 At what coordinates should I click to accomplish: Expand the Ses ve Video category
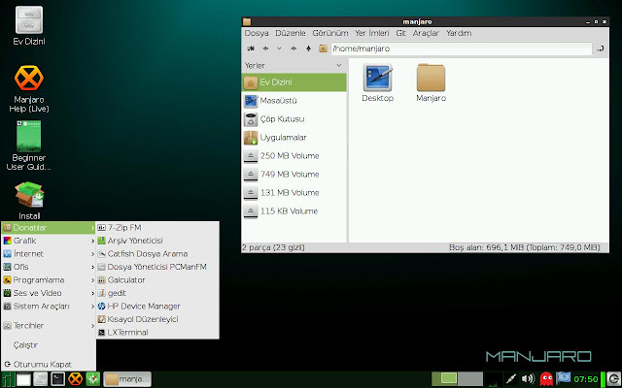pyautogui.click(x=49, y=293)
